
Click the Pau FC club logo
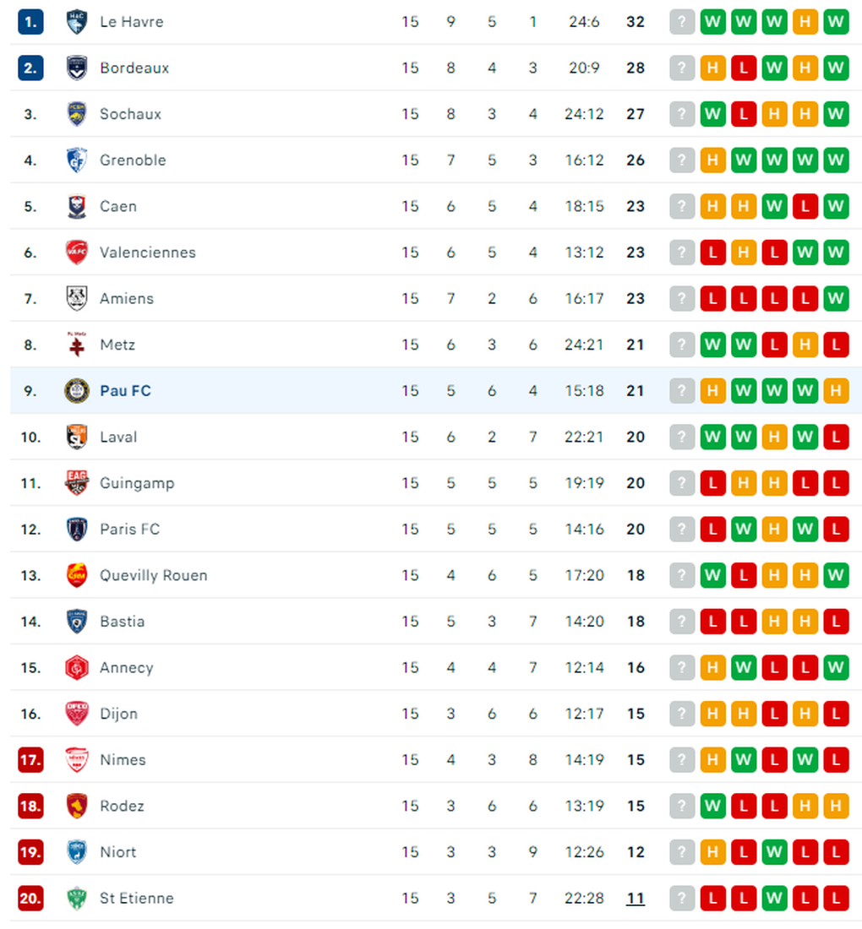(x=76, y=391)
